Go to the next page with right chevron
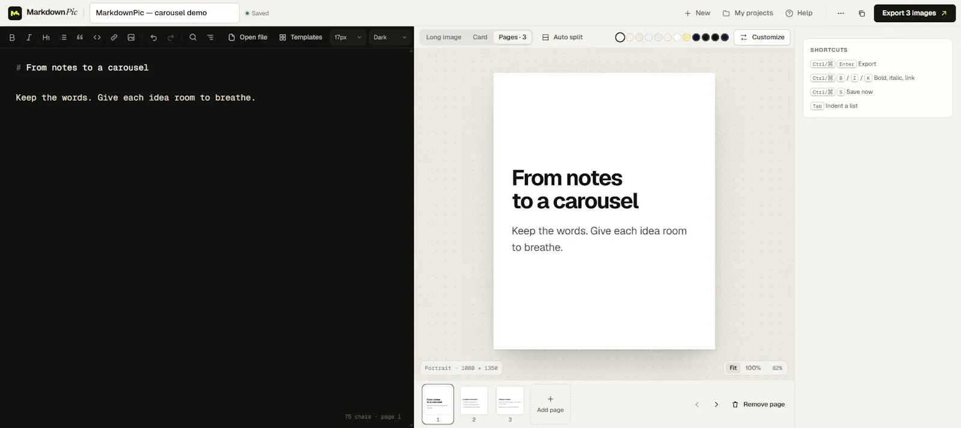 pos(717,405)
